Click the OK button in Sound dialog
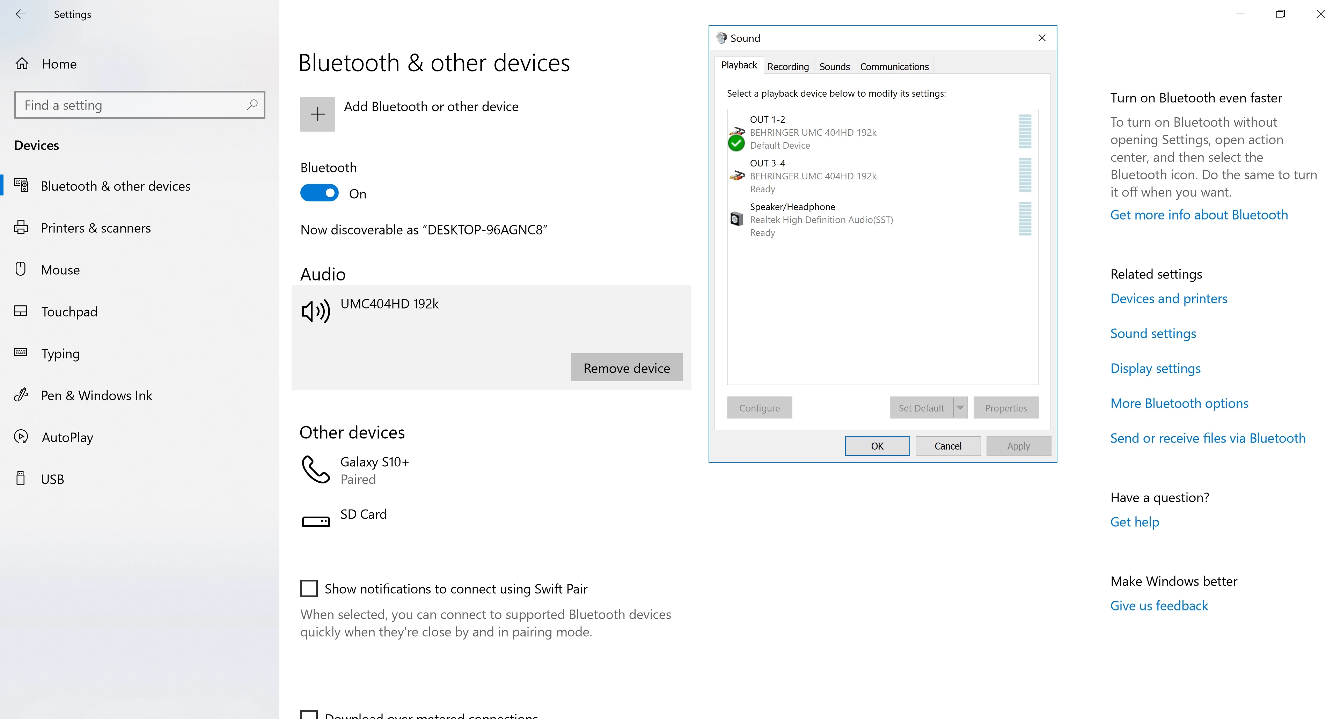Image resolution: width=1341 pixels, height=719 pixels. (877, 446)
